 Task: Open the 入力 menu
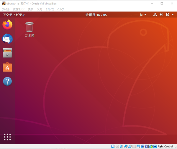[x=40, y=9]
